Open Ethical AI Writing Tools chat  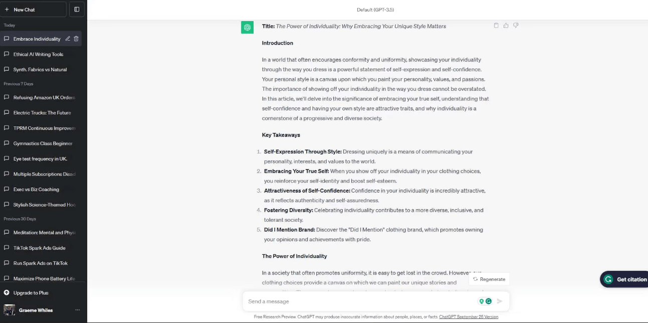[x=38, y=54]
